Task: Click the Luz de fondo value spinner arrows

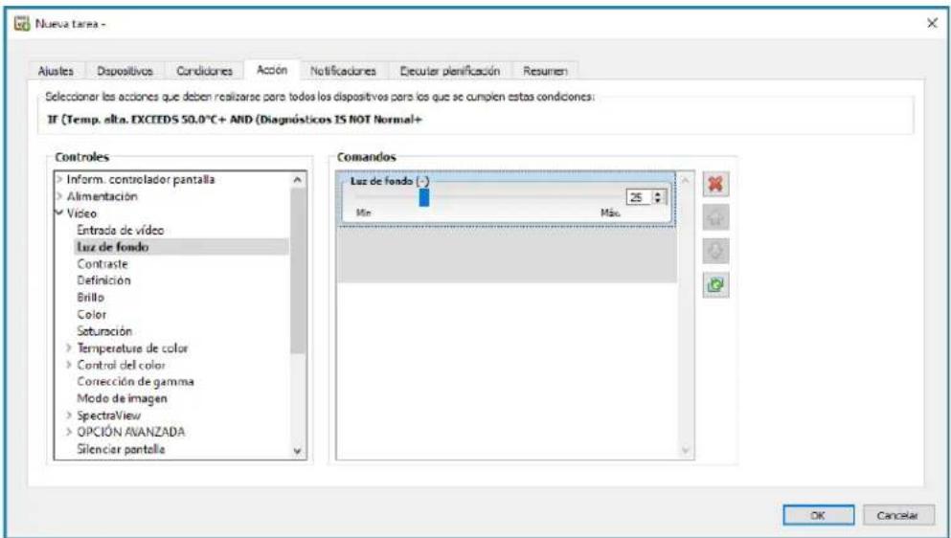Action: point(659,197)
